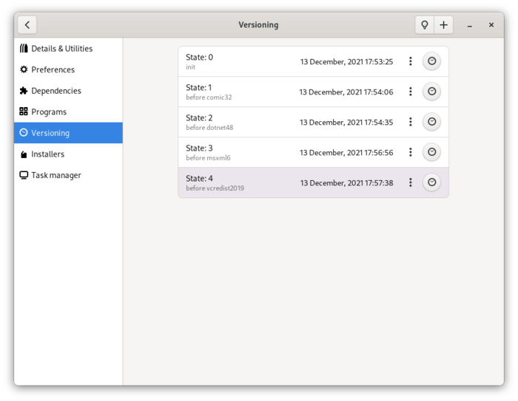
Task: Open the three-dot menu for State 0
Action: [x=411, y=61]
